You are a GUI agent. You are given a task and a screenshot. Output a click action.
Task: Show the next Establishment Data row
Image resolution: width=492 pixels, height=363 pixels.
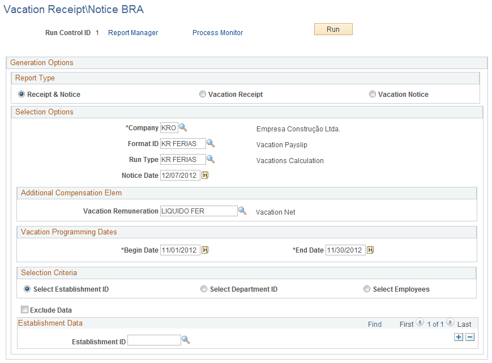click(x=451, y=323)
